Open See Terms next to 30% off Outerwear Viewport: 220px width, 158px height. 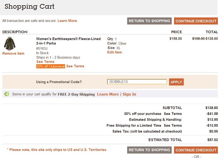[x=75, y=66]
